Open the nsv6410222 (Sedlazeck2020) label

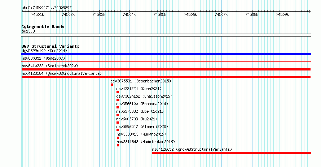[50, 66]
